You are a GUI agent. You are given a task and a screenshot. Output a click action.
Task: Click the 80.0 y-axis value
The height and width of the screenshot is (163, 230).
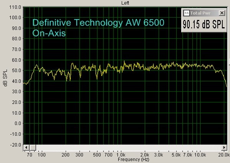tap(16, 39)
